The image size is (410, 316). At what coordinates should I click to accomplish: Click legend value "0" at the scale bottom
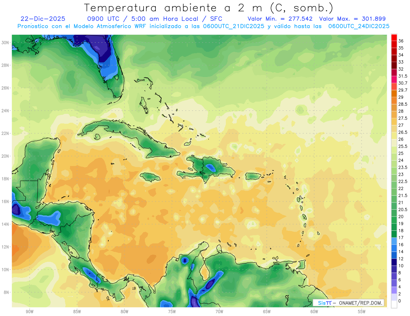pyautogui.click(x=400, y=301)
